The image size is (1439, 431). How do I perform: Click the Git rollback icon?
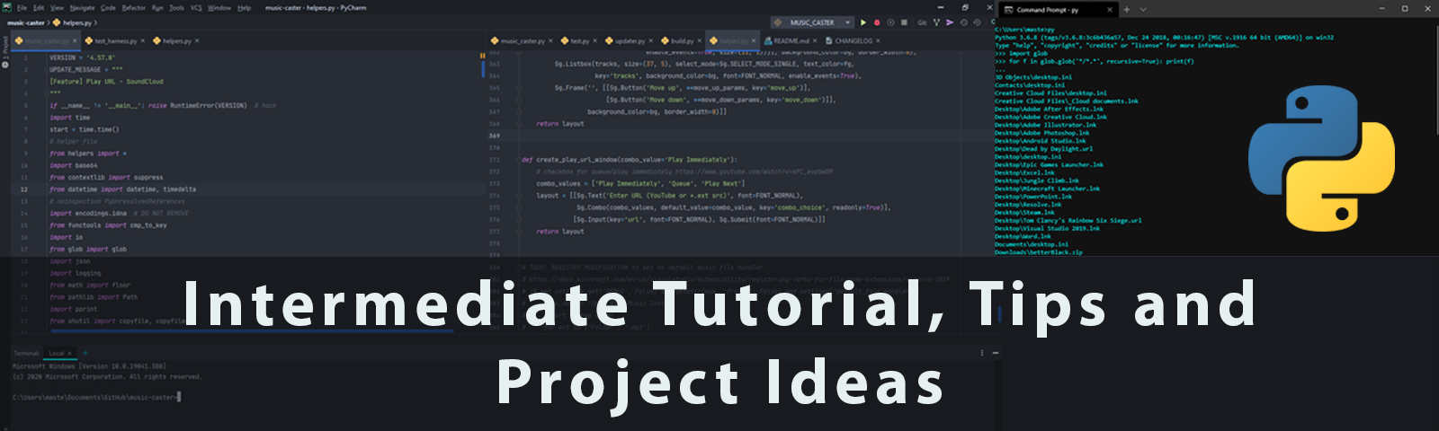coord(978,22)
